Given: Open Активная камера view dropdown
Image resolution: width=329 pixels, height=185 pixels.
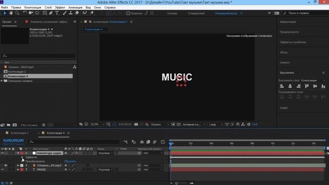Looking at the screenshot, I should pyautogui.click(x=194, y=124).
